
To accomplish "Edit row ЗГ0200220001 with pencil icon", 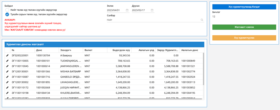I will tap(7, 55).
